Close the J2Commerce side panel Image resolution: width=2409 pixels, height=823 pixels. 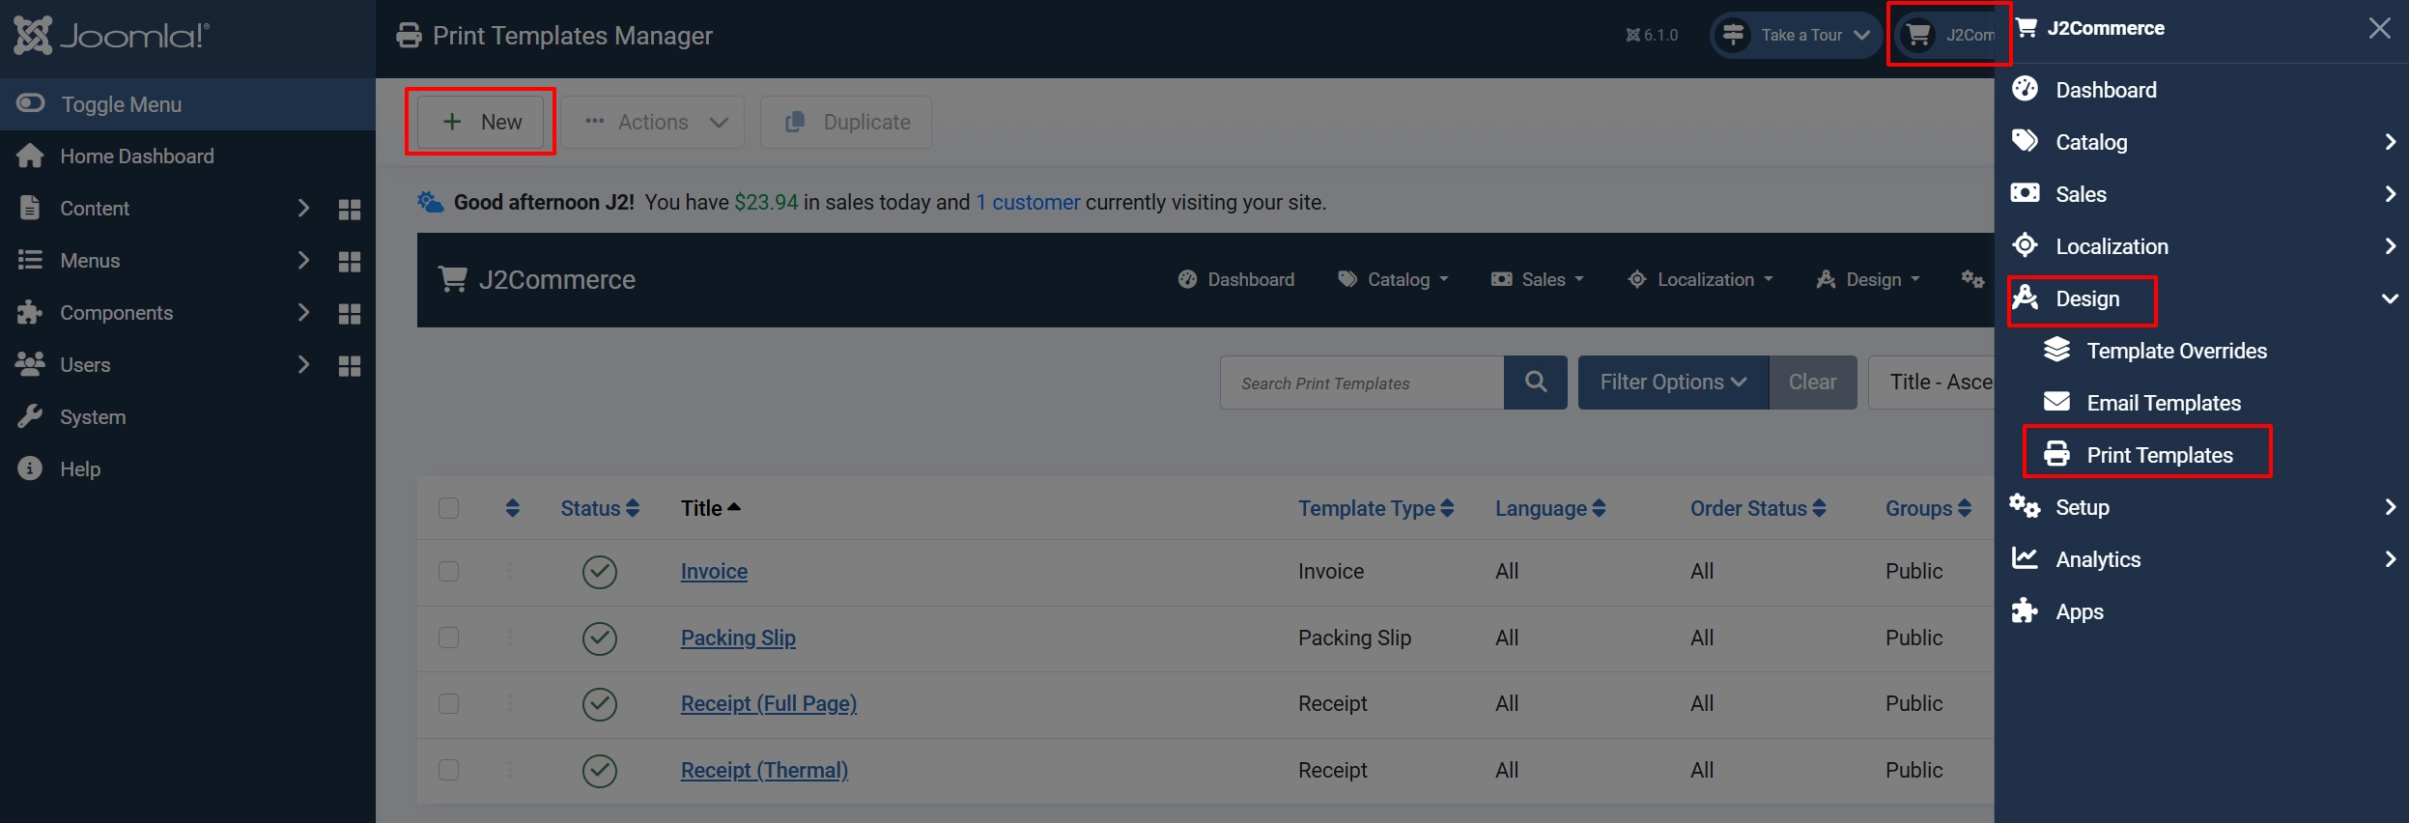2379,28
